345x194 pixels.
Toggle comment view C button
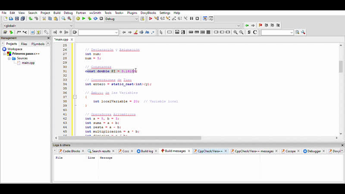point(255,32)
